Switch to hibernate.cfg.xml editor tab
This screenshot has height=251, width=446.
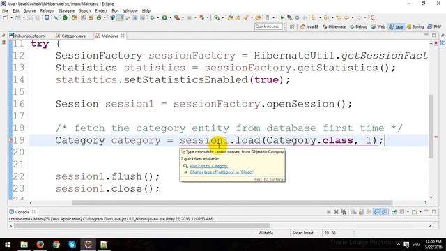click(28, 36)
